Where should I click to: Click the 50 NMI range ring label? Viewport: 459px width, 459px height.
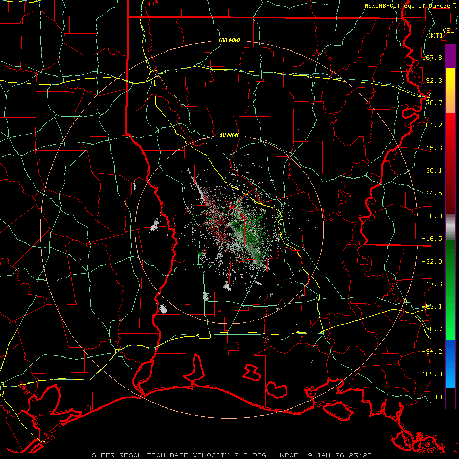click(229, 135)
